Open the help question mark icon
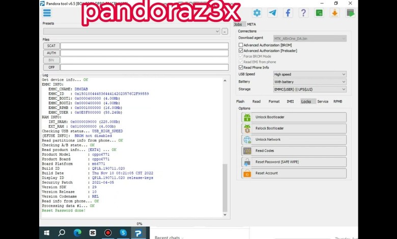This screenshot has width=397, height=239. coord(303,13)
